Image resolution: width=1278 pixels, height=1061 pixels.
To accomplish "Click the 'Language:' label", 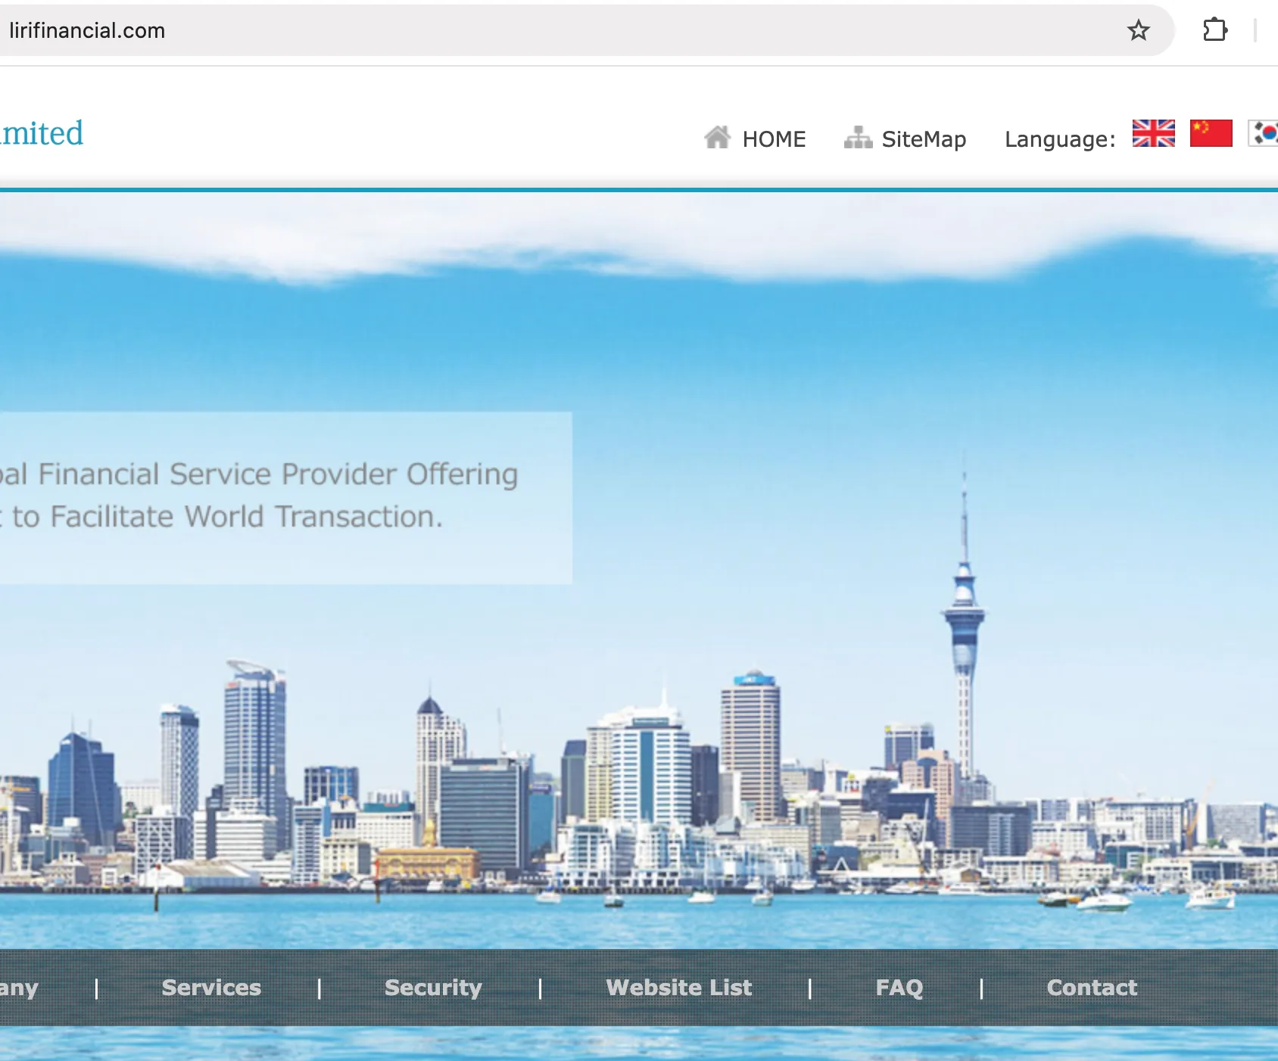I will click(1060, 140).
